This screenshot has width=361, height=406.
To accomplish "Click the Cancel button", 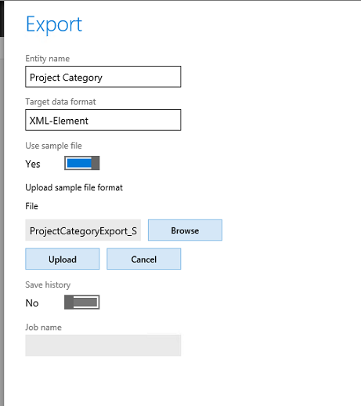I will pyautogui.click(x=144, y=259).
